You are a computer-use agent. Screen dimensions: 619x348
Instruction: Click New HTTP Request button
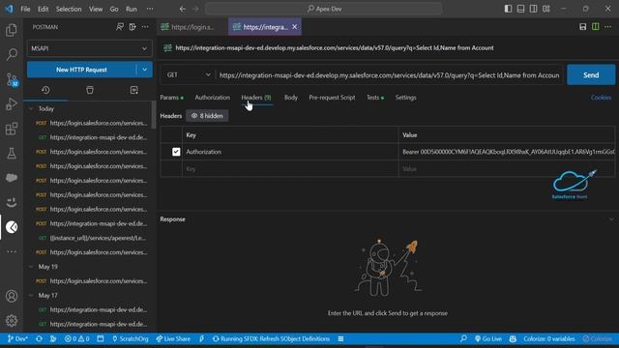pos(81,70)
